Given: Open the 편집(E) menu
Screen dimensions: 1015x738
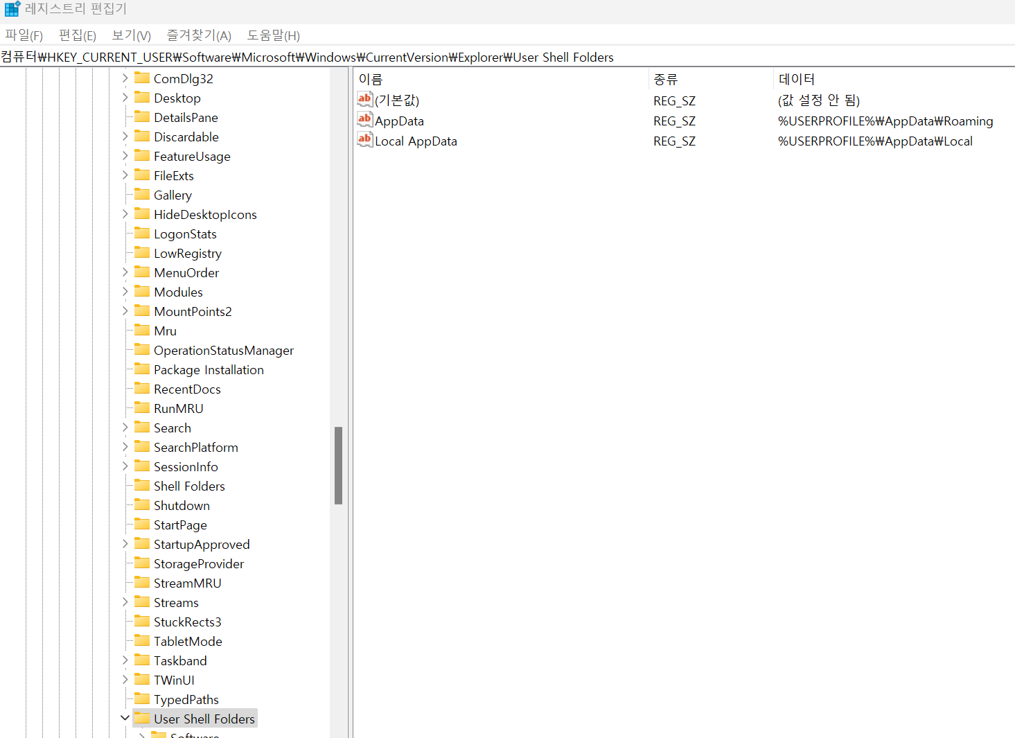Looking at the screenshot, I should [x=78, y=35].
